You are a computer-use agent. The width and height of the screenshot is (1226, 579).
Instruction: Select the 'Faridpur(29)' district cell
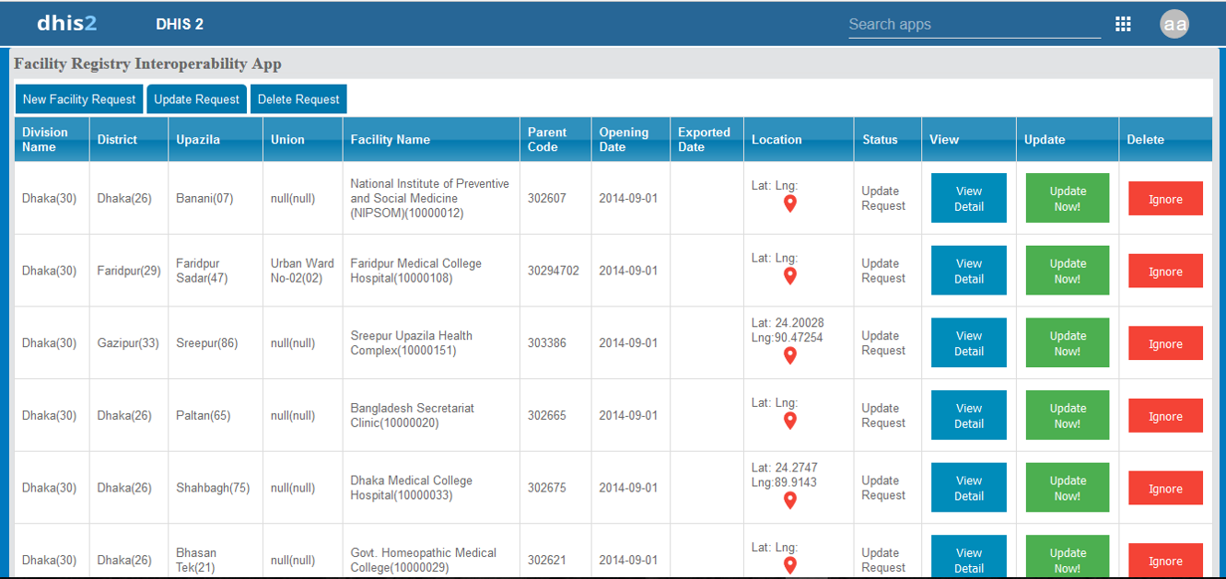[129, 271]
